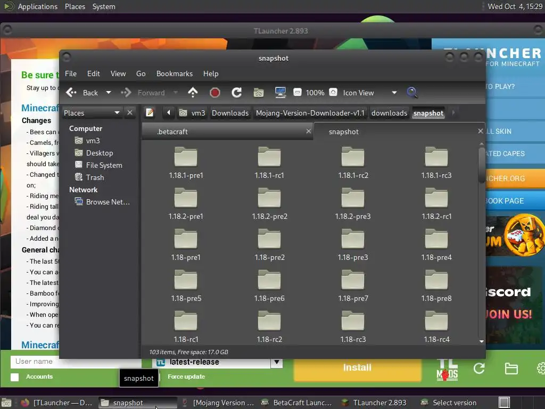Viewport: 545px width, 409px height.
Task: Select the 1.18.1-rc3 folder
Action: coord(436,163)
